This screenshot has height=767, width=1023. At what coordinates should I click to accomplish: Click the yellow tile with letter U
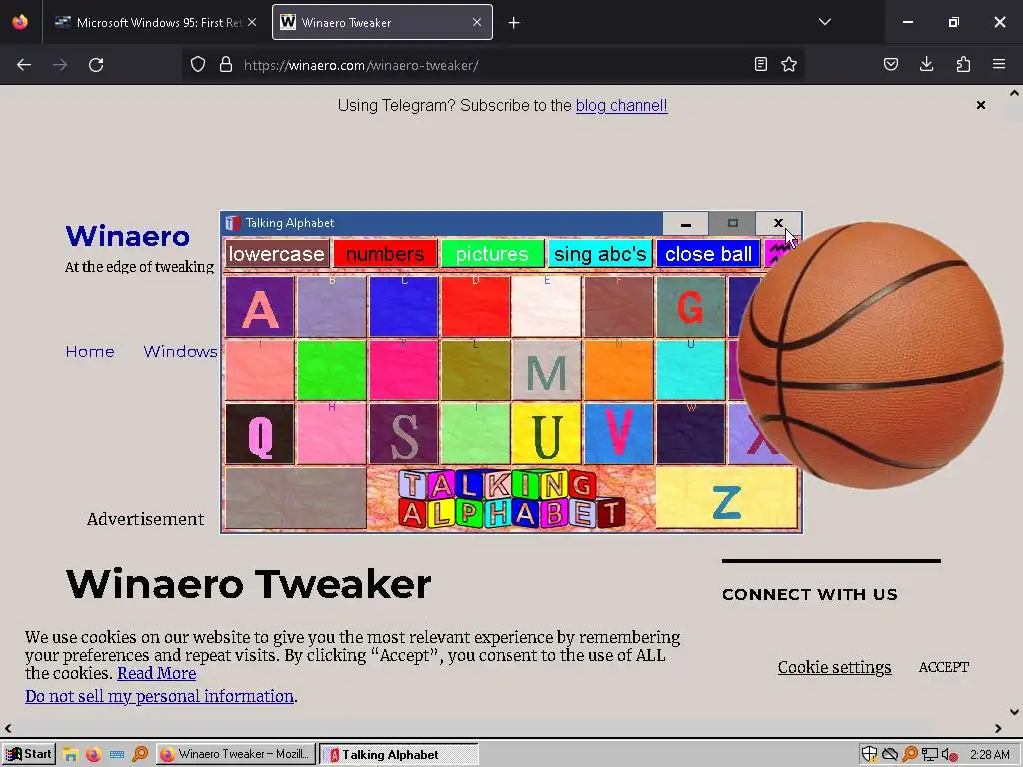[x=546, y=433]
